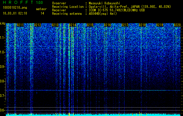Image resolution: width=183 pixels, height=116 pixels.
Task: Click the 0214 time marker
Action: pos(72,25)
